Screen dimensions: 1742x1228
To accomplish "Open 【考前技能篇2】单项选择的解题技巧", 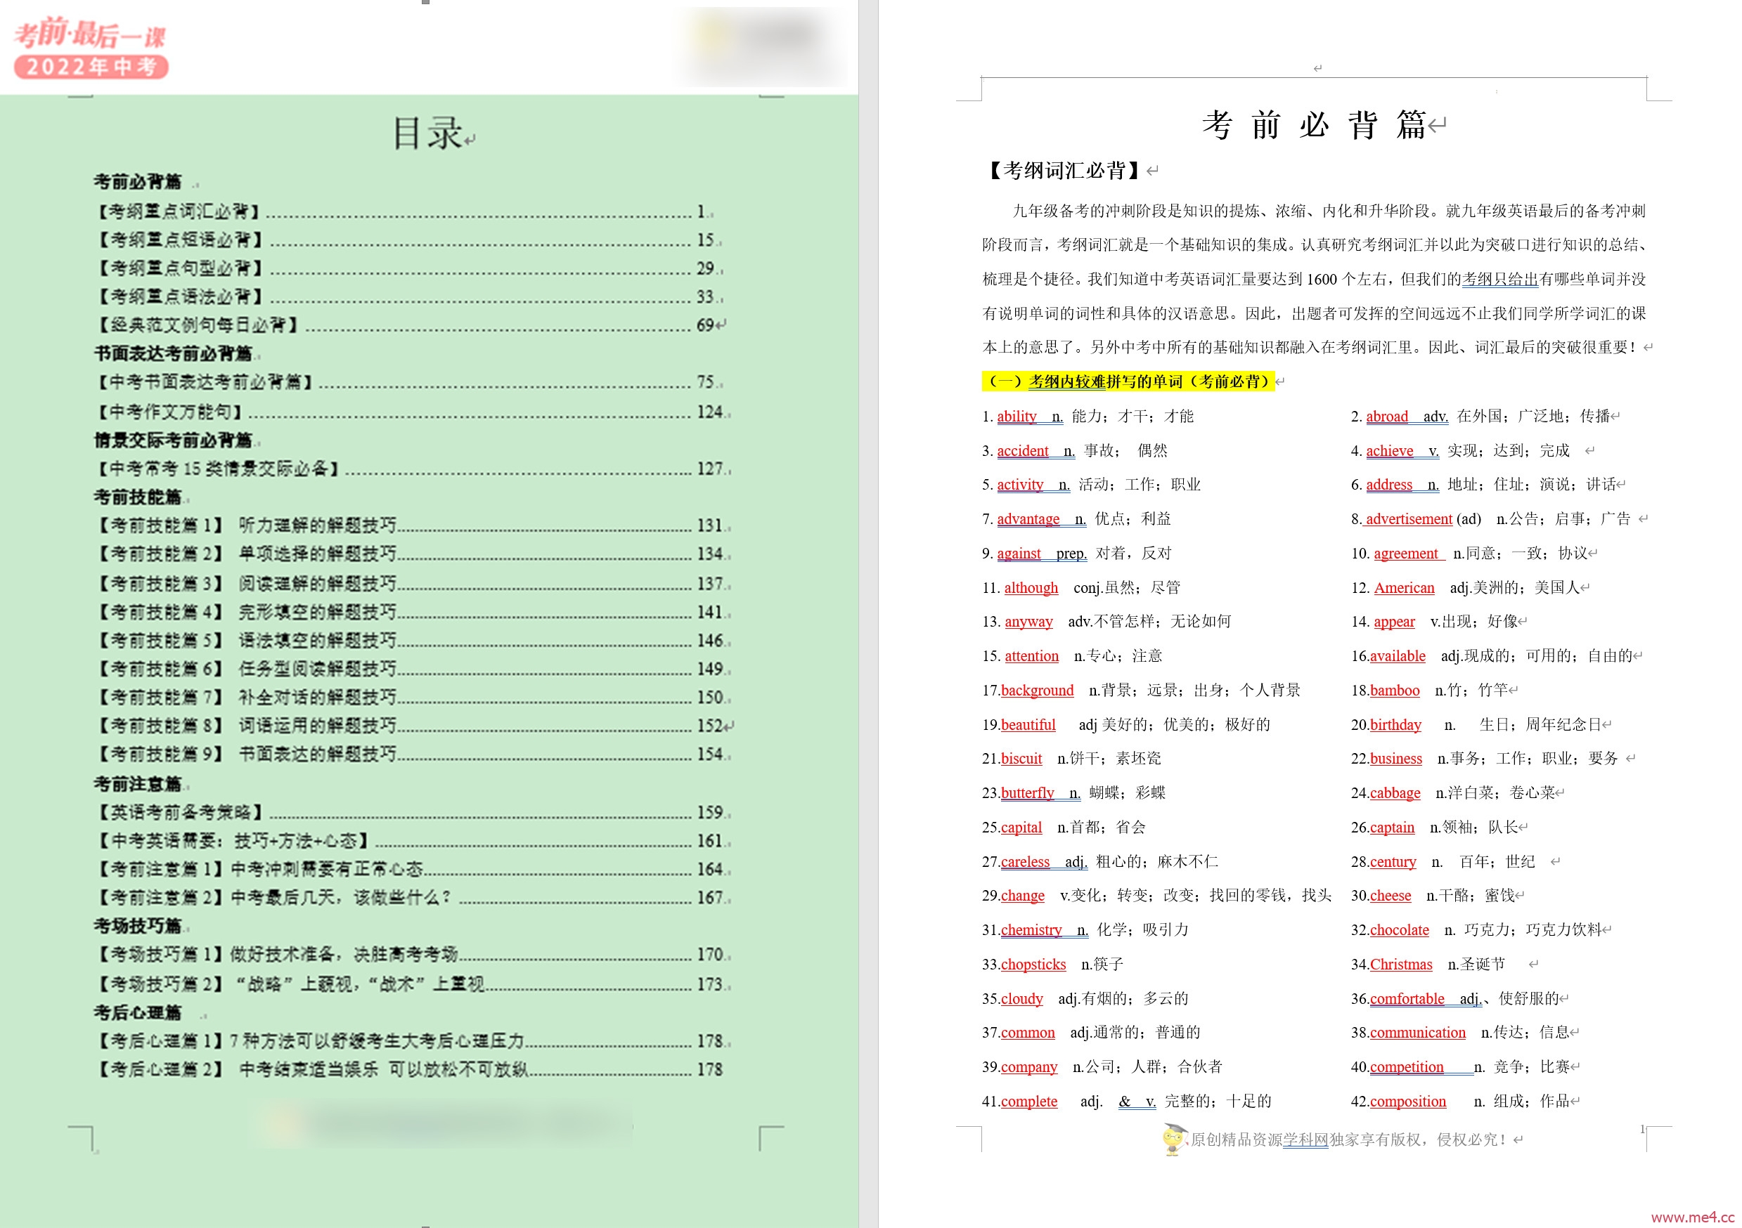I will tap(411, 554).
